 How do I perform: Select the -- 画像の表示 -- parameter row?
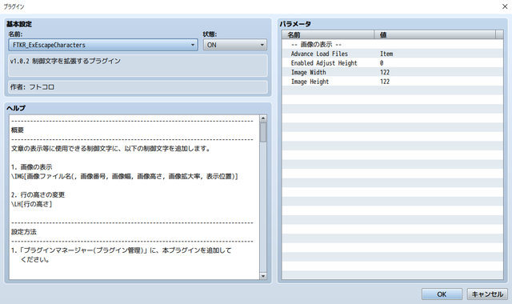pos(393,45)
